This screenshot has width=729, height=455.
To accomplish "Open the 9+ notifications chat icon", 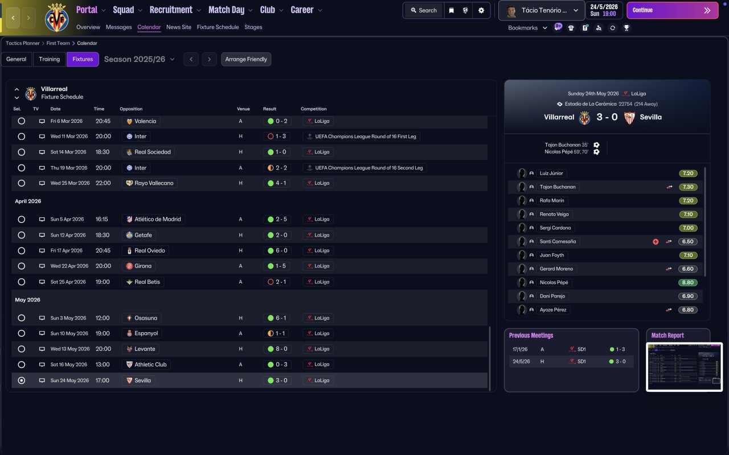I will coord(558,27).
